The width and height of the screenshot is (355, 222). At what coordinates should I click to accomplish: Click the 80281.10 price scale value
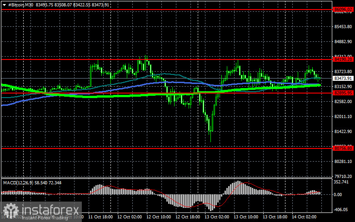click(343, 162)
